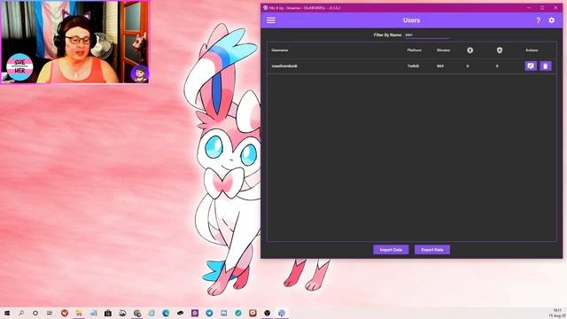Open the hamburger menu in Mix It Up

[271, 20]
